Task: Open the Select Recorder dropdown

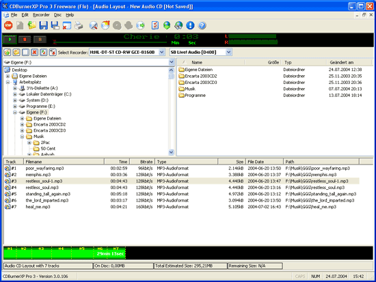Action: coord(162,52)
